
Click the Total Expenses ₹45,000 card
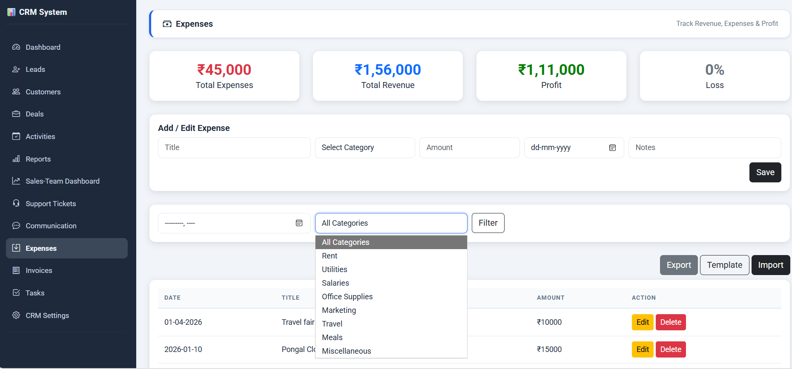pos(224,76)
